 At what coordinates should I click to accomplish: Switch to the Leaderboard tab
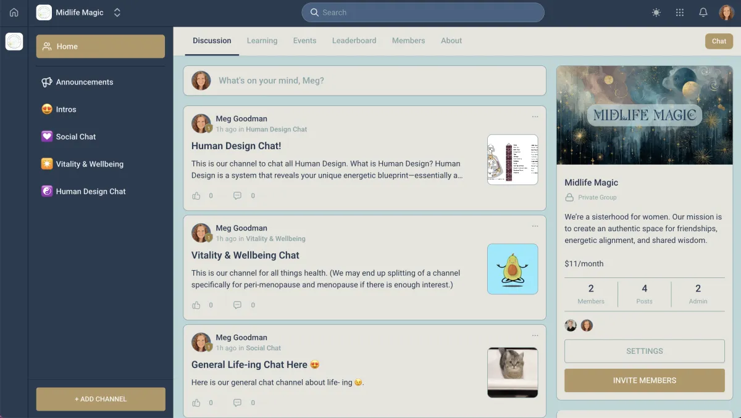[x=354, y=41]
